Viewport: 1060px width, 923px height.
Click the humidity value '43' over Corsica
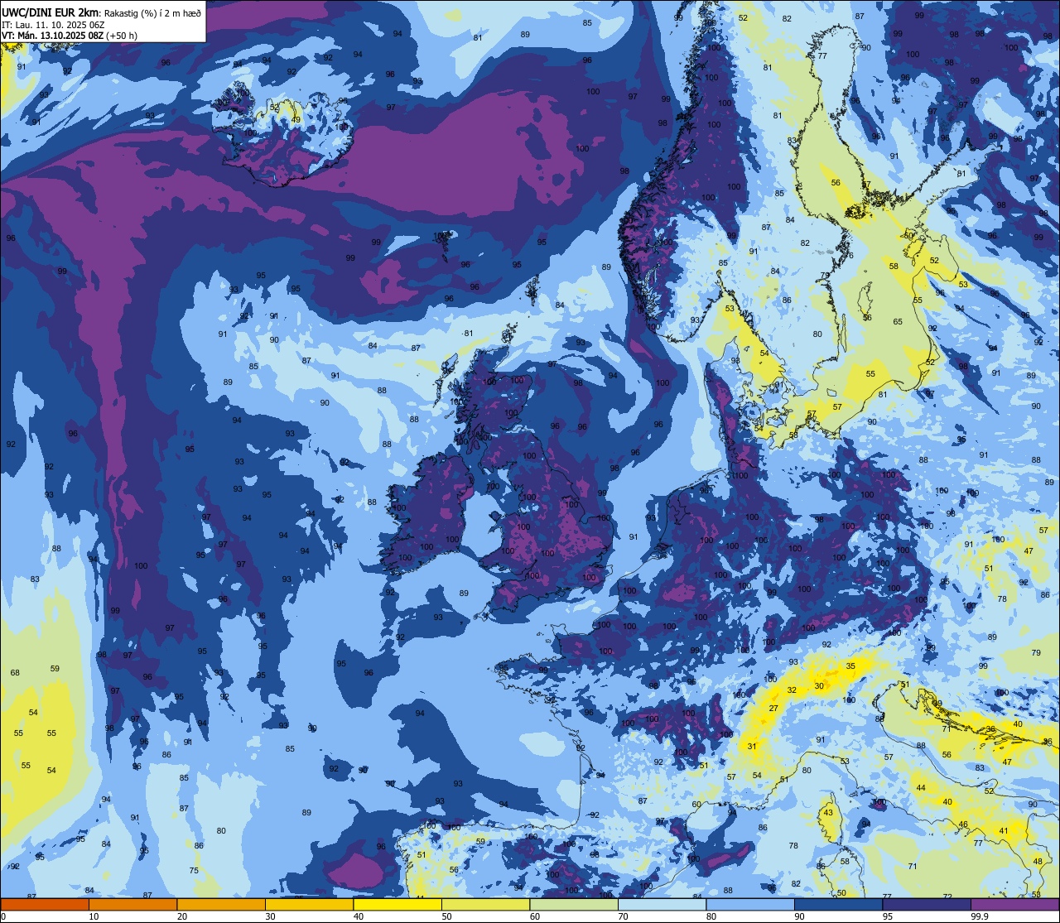pos(828,814)
